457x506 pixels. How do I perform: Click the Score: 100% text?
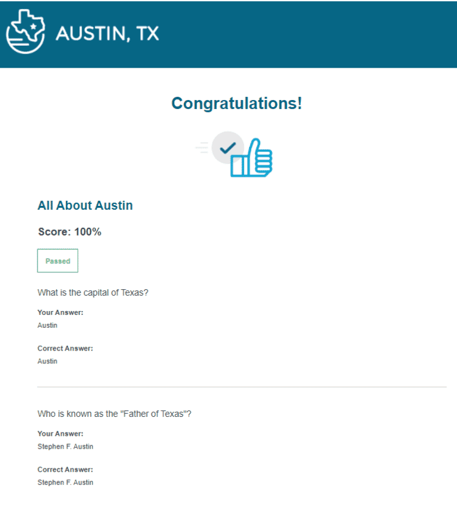click(70, 232)
